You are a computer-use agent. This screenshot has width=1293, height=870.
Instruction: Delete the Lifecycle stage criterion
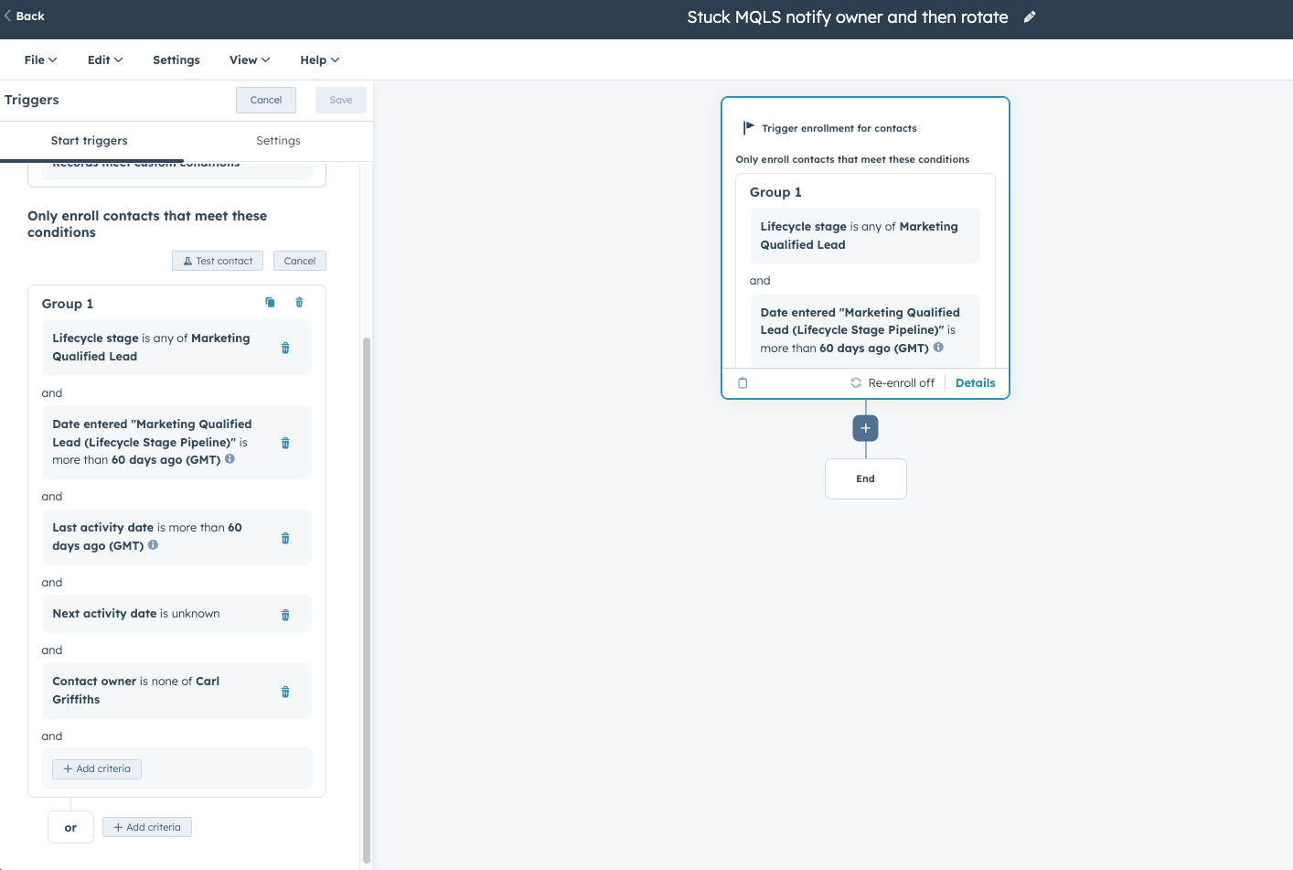coord(285,348)
